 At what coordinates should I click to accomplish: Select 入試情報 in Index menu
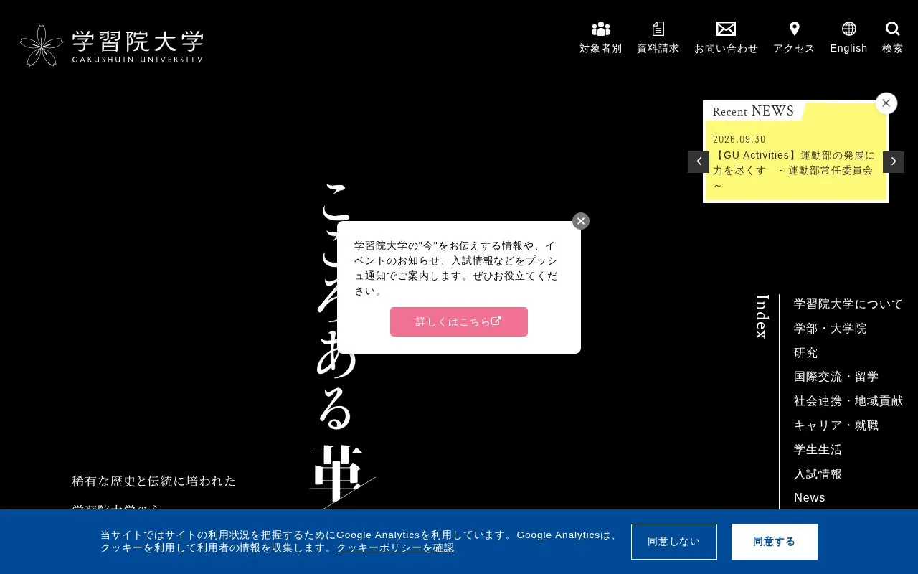coord(818,474)
